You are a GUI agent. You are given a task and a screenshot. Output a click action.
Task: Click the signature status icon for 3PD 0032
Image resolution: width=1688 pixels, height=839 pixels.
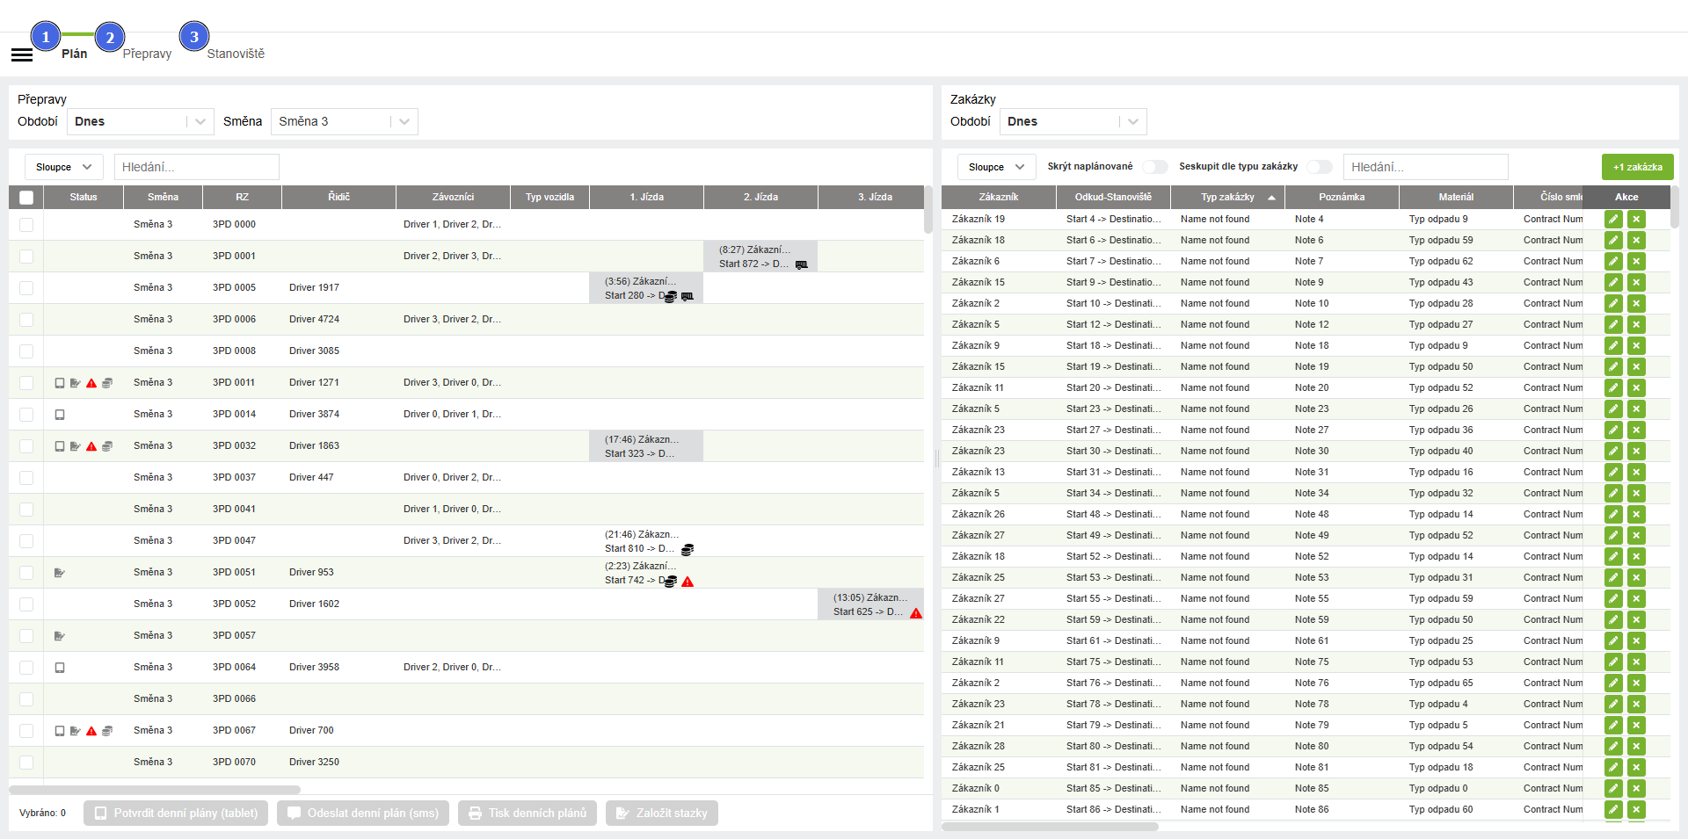[x=76, y=446]
